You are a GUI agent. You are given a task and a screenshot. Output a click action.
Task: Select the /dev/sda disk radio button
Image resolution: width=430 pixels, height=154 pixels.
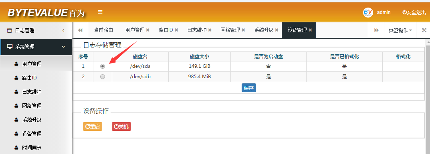(x=103, y=66)
